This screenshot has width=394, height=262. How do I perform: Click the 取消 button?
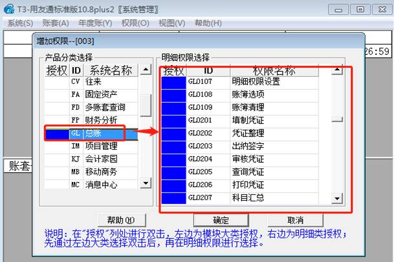(295, 220)
